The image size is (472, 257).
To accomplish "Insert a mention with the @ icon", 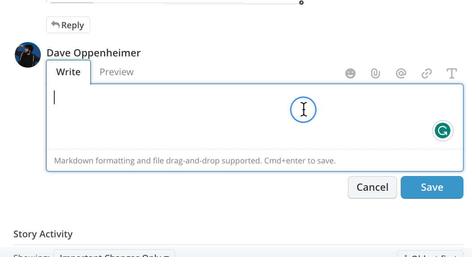I will pos(401,73).
